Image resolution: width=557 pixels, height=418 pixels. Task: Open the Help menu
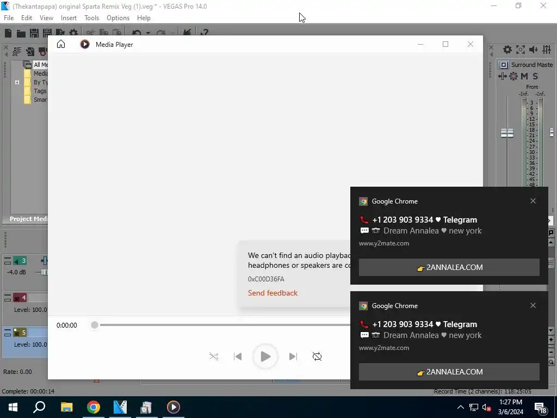point(144,18)
